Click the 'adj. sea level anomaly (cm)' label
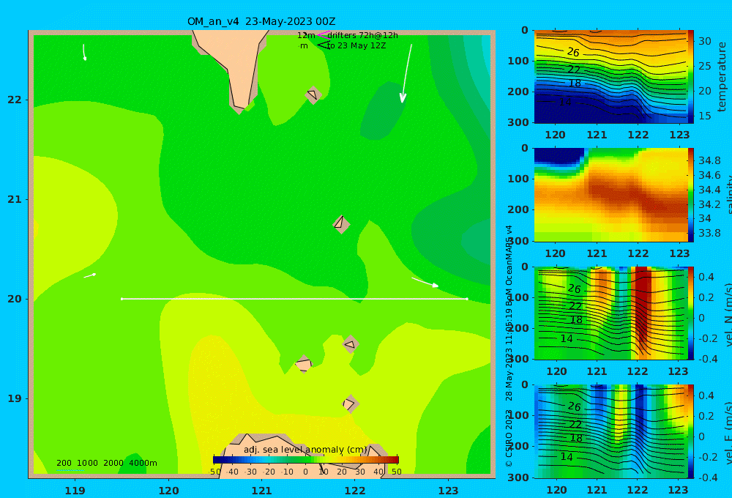 tap(305, 450)
